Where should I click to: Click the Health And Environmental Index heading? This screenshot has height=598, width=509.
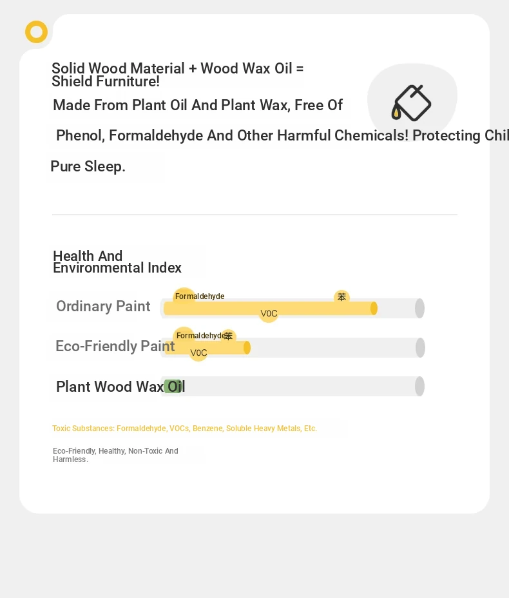(x=117, y=262)
